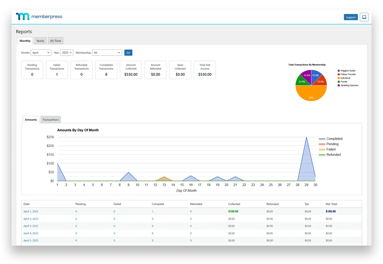Switch to the All-Time reports tab
Screen dimensions: 383x264
pyautogui.click(x=56, y=41)
